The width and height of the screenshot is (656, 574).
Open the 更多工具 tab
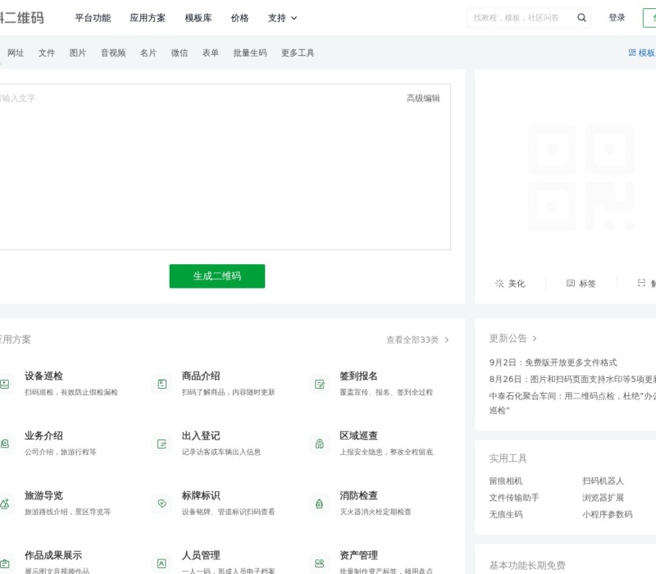(x=298, y=52)
